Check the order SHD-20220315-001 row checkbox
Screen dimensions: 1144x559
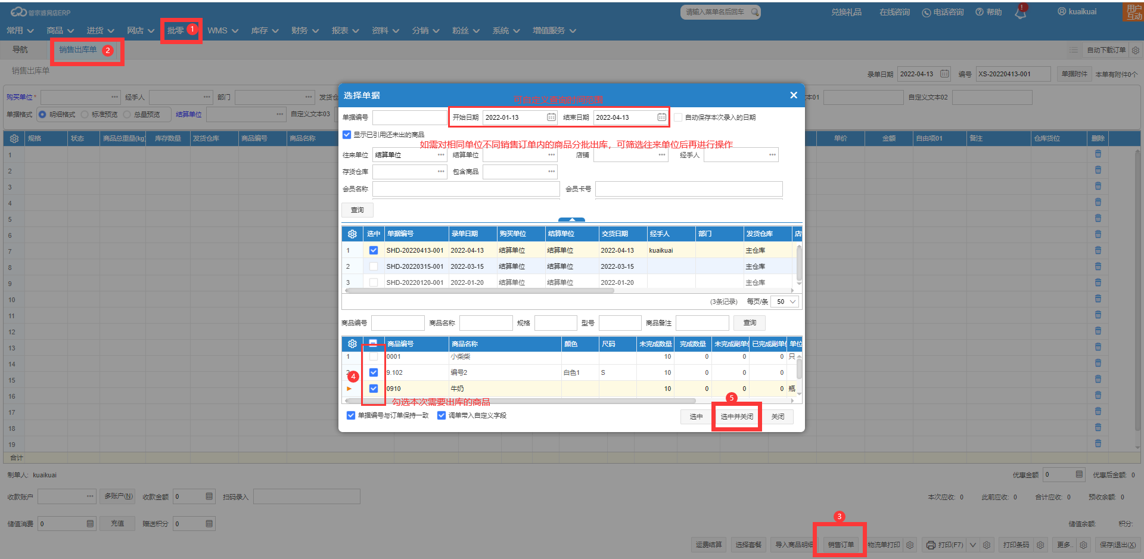tap(374, 266)
